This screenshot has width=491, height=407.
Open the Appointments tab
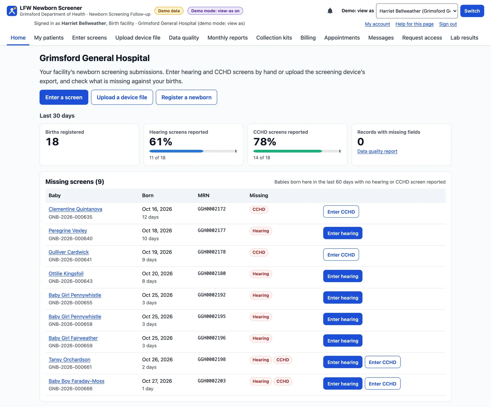point(342,38)
